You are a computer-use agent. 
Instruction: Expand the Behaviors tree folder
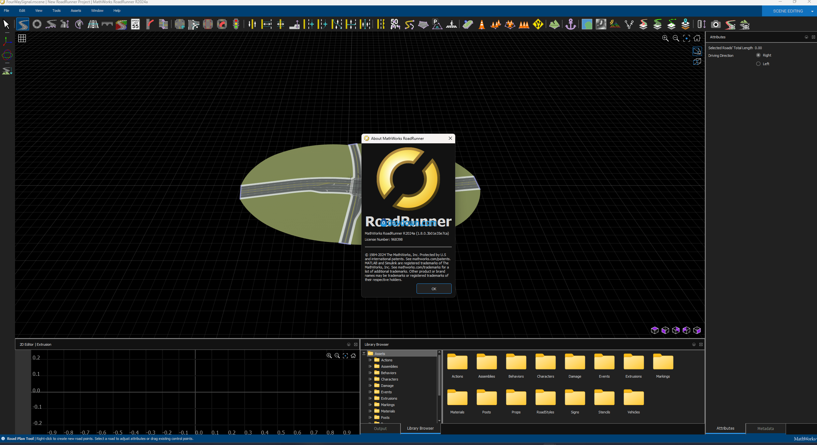[x=370, y=373]
